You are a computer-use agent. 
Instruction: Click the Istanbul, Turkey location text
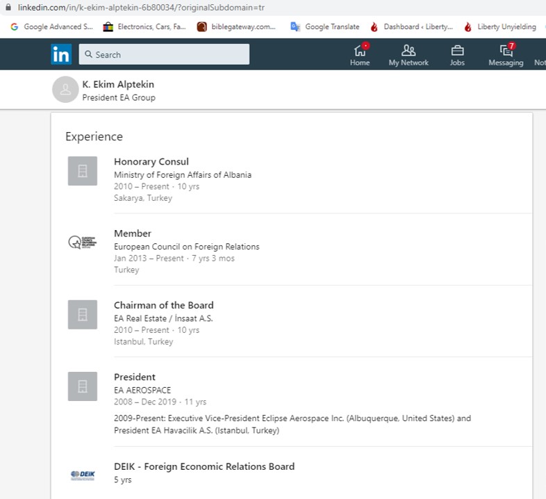(144, 341)
